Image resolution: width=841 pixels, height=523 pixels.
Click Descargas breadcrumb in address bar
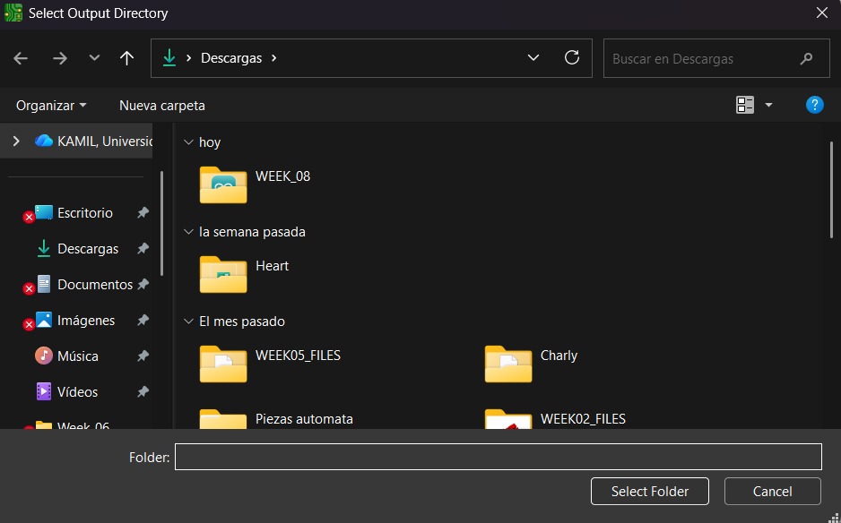pyautogui.click(x=231, y=58)
